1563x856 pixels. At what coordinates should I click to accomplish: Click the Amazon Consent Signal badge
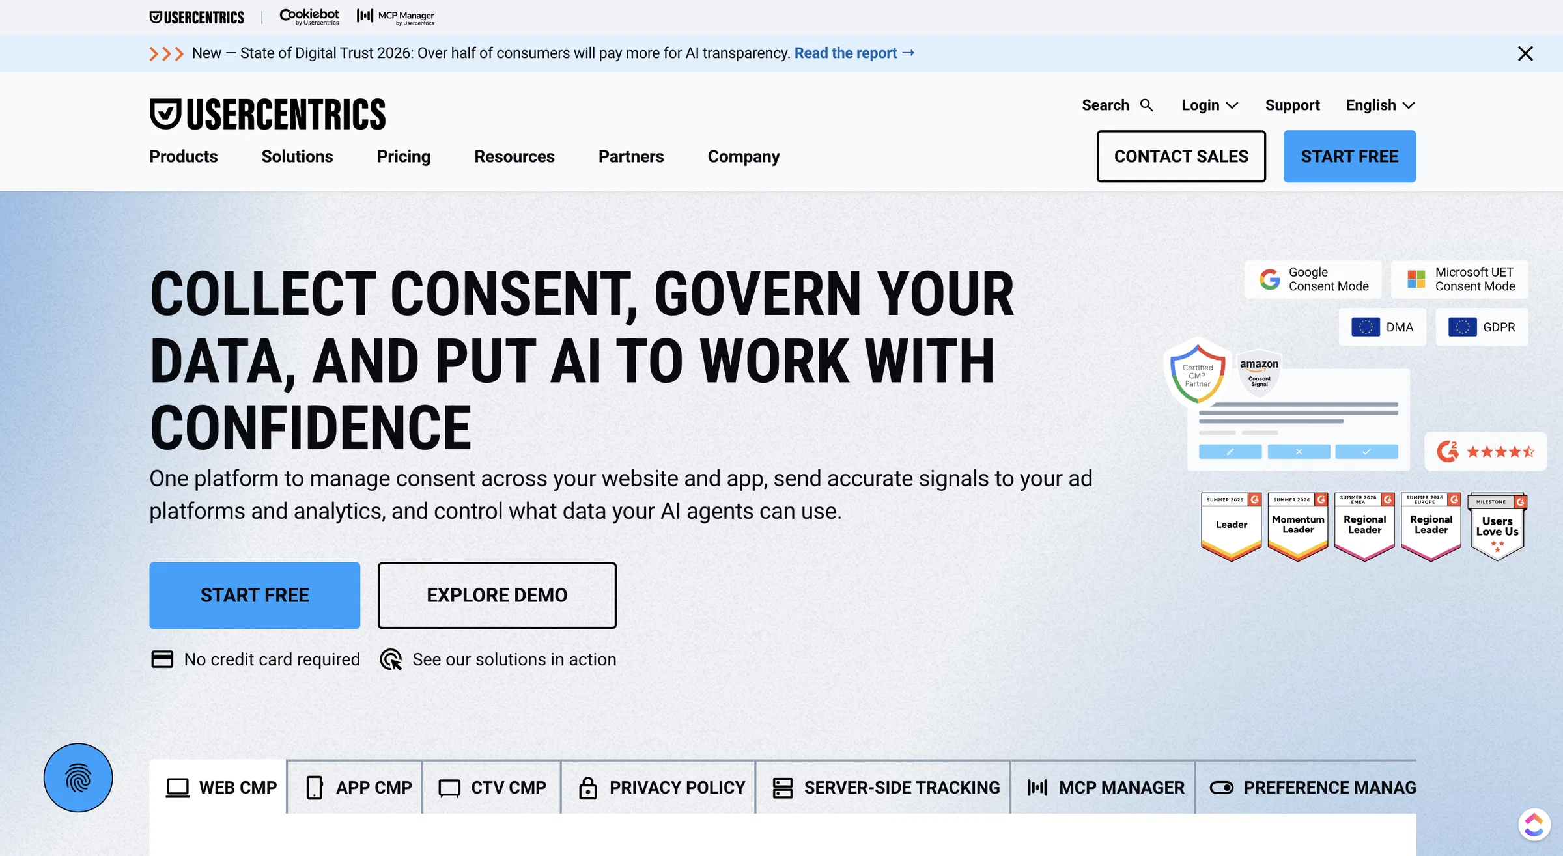click(x=1259, y=372)
